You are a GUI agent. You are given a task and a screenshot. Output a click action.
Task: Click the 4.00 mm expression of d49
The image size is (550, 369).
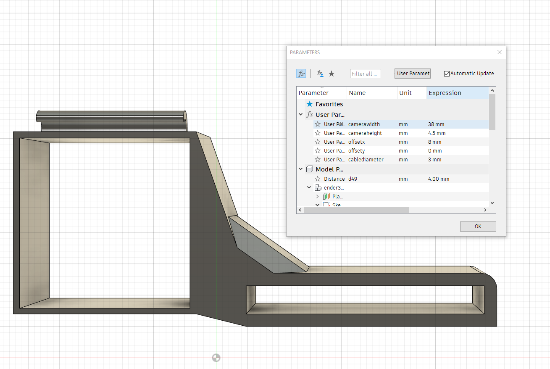point(439,179)
